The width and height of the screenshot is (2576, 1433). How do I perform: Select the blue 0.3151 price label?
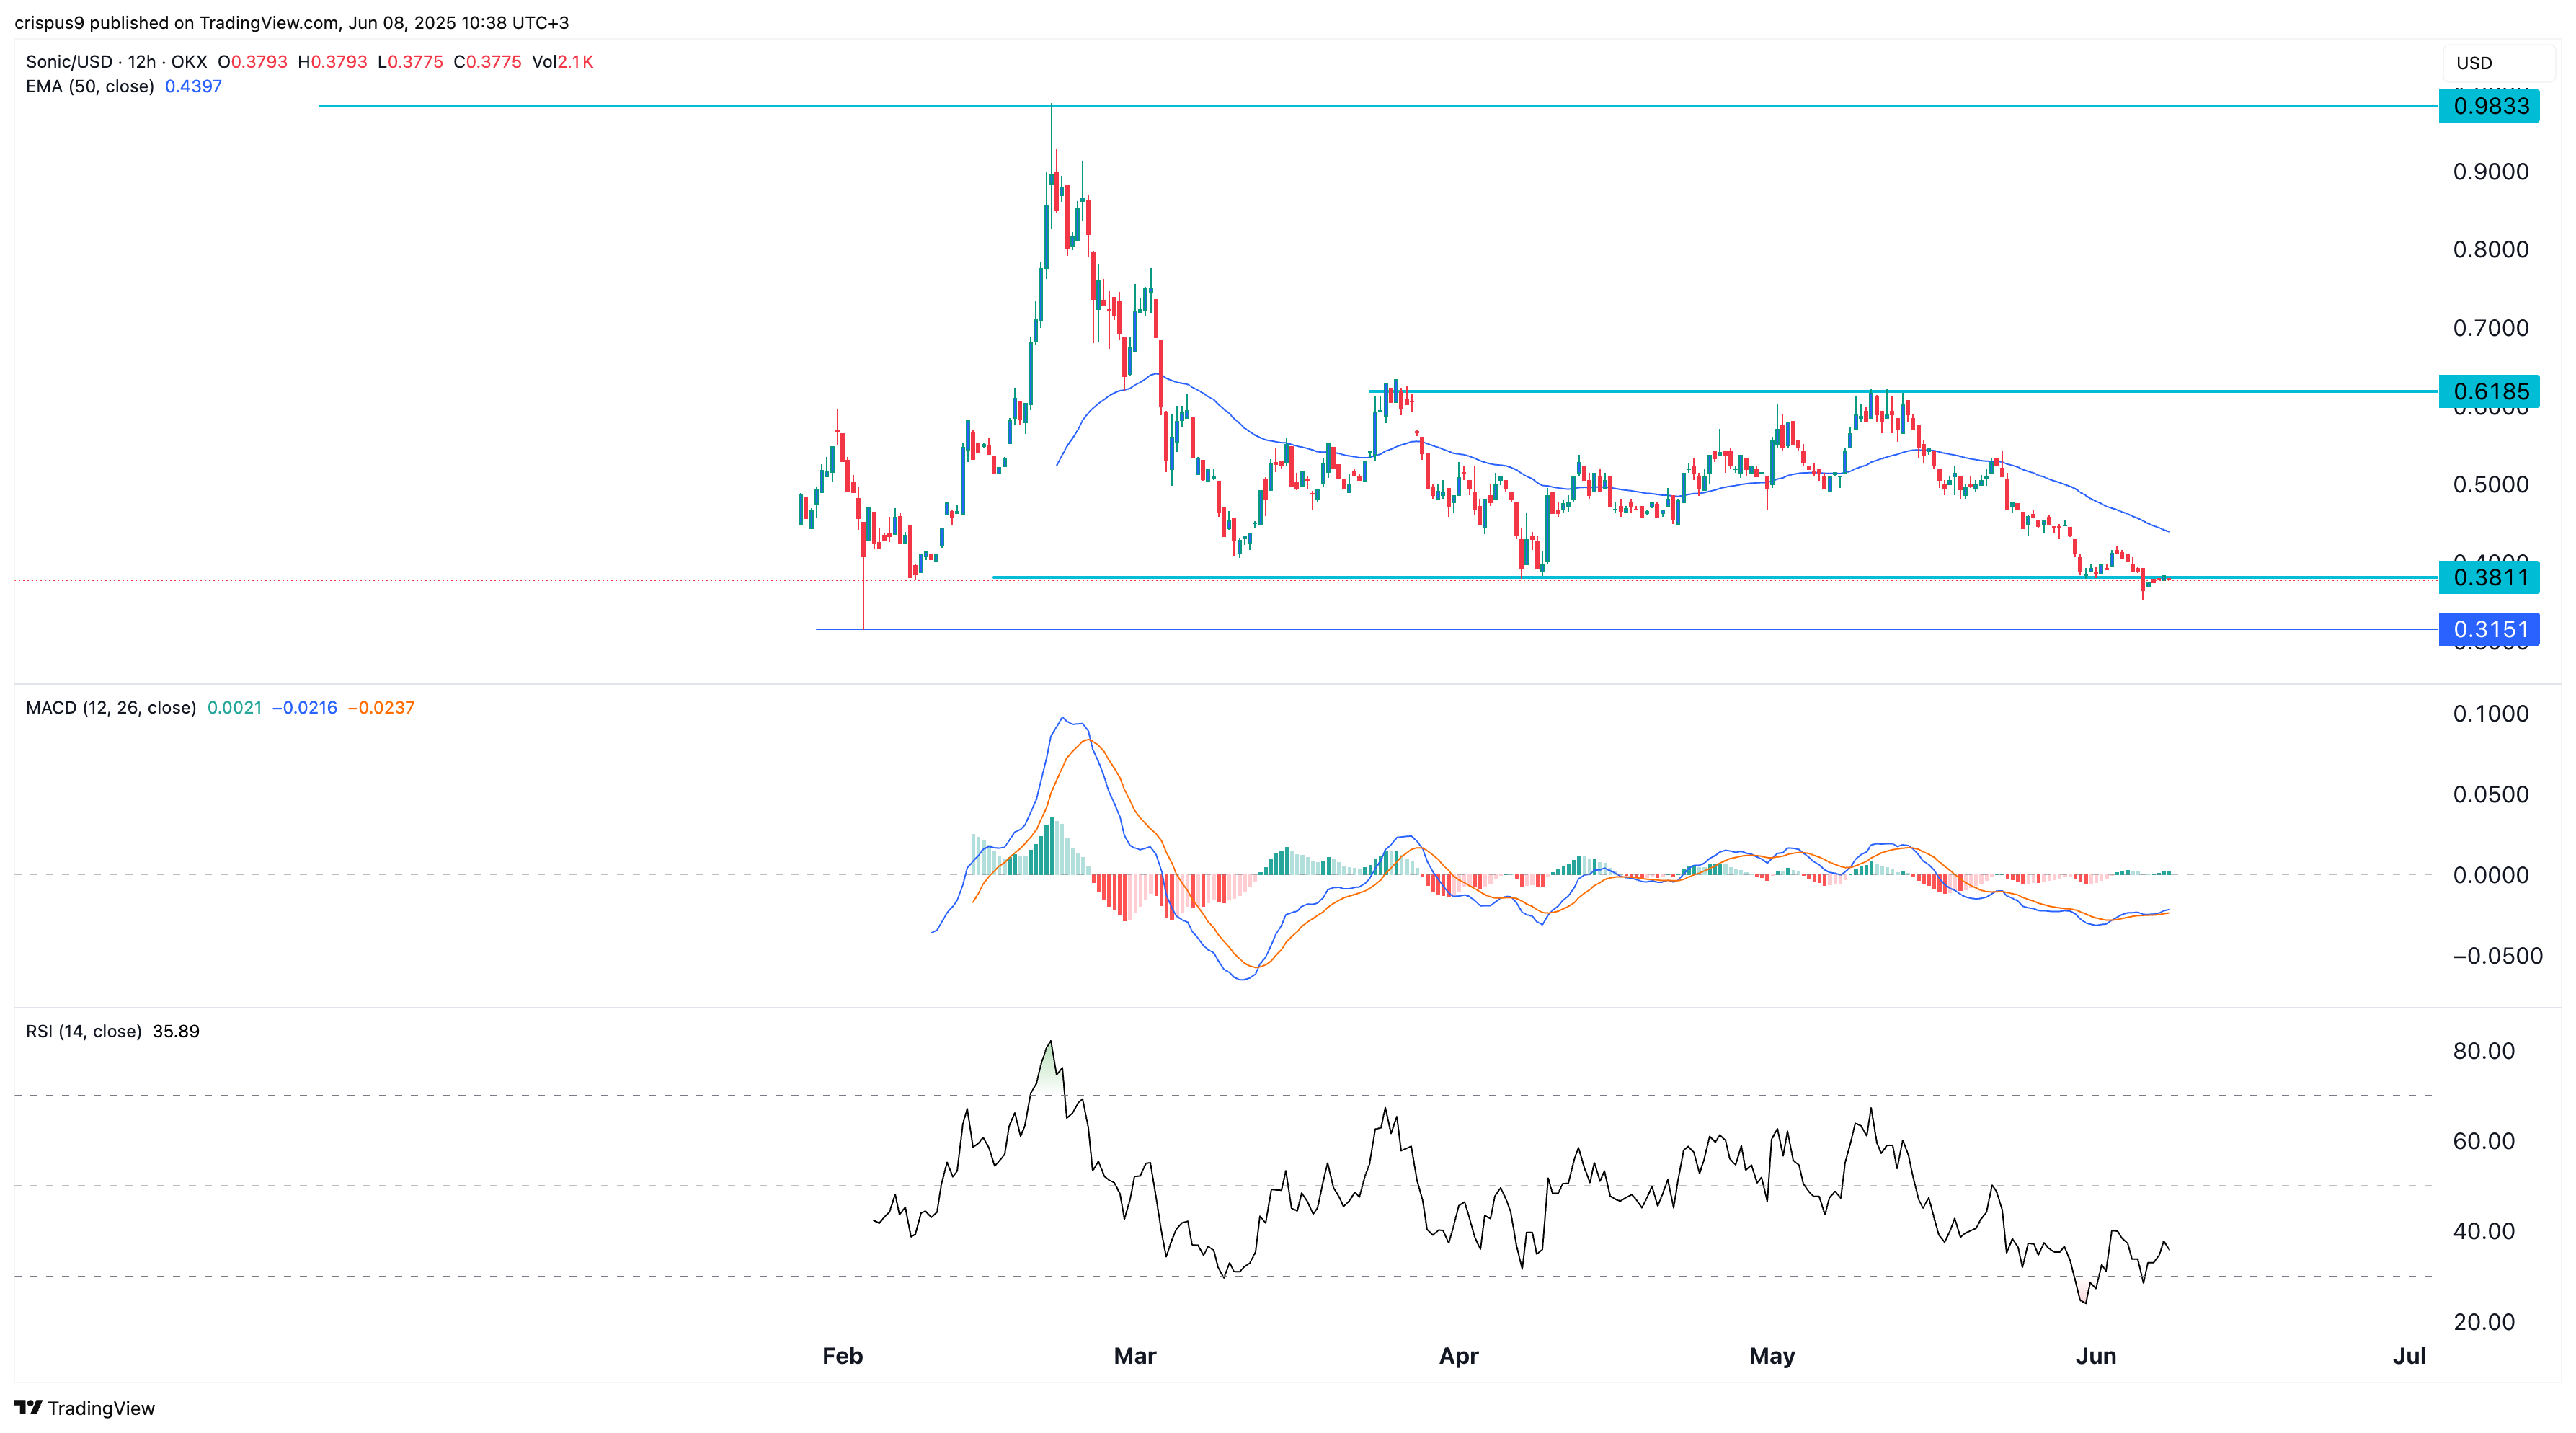pyautogui.click(x=2489, y=629)
